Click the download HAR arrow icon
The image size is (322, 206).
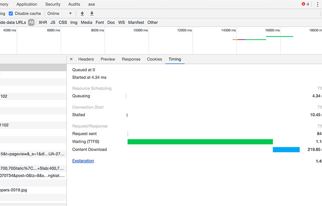(x=91, y=14)
